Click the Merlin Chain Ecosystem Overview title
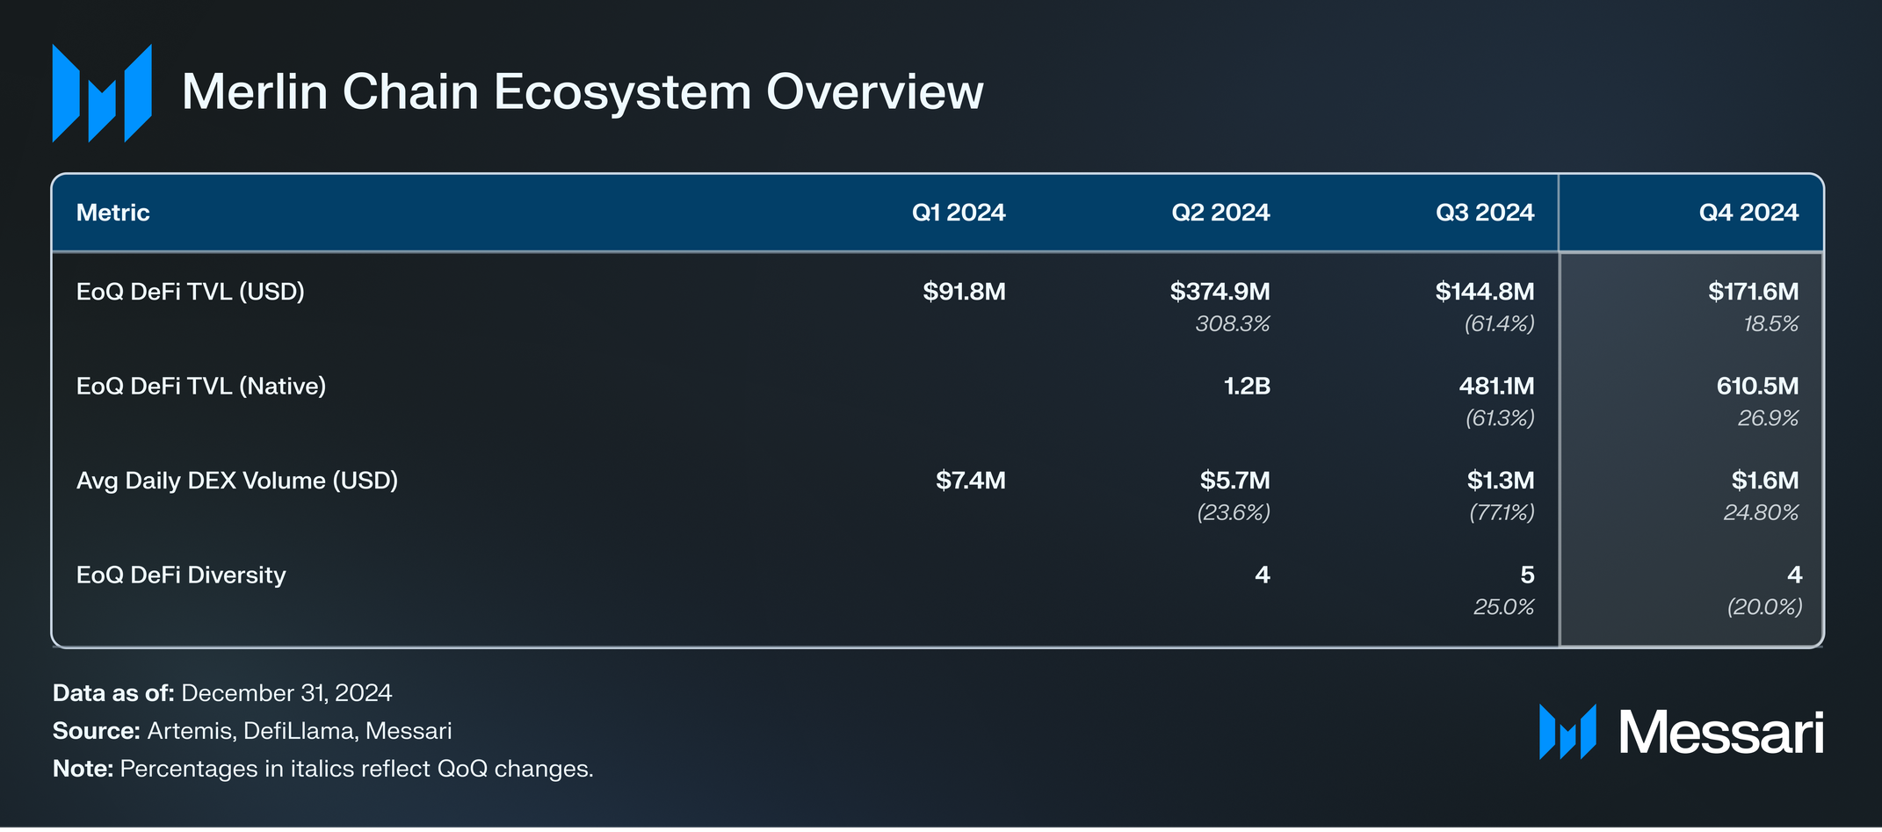Viewport: 1882px width, 832px height. (x=583, y=92)
